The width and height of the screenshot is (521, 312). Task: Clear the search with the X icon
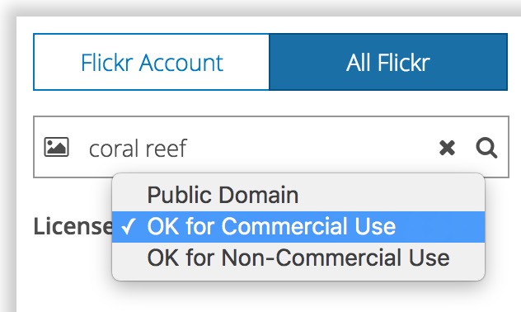[x=447, y=148]
